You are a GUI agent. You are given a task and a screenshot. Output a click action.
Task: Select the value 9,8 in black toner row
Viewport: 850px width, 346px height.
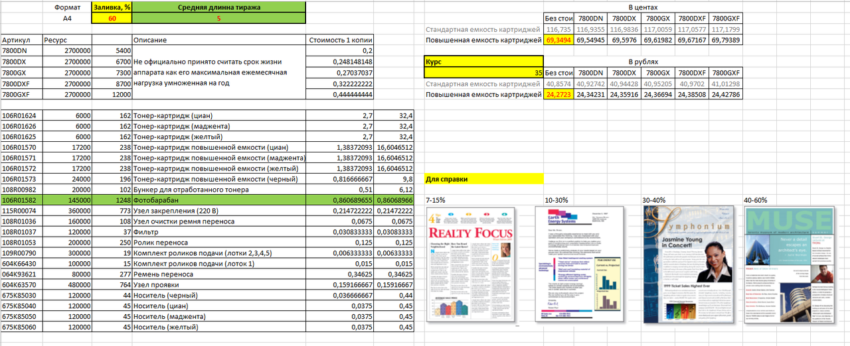click(394, 180)
